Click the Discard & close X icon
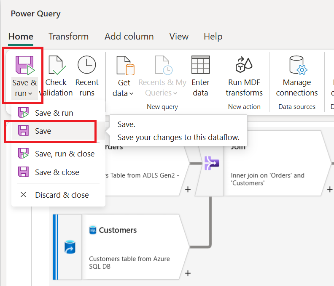 (x=23, y=195)
